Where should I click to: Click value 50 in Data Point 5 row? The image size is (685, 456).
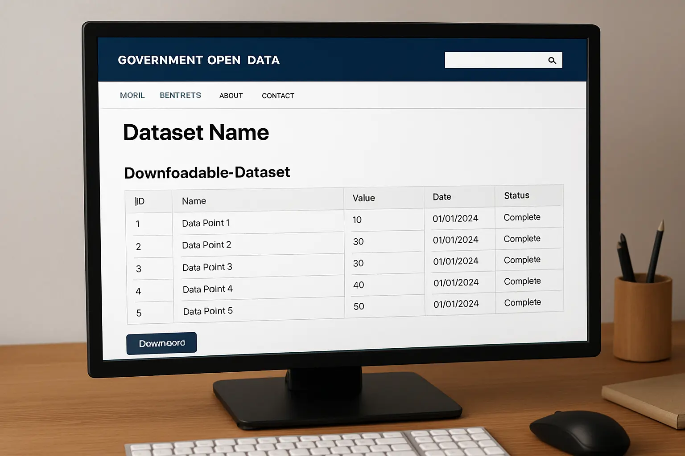[x=359, y=306]
